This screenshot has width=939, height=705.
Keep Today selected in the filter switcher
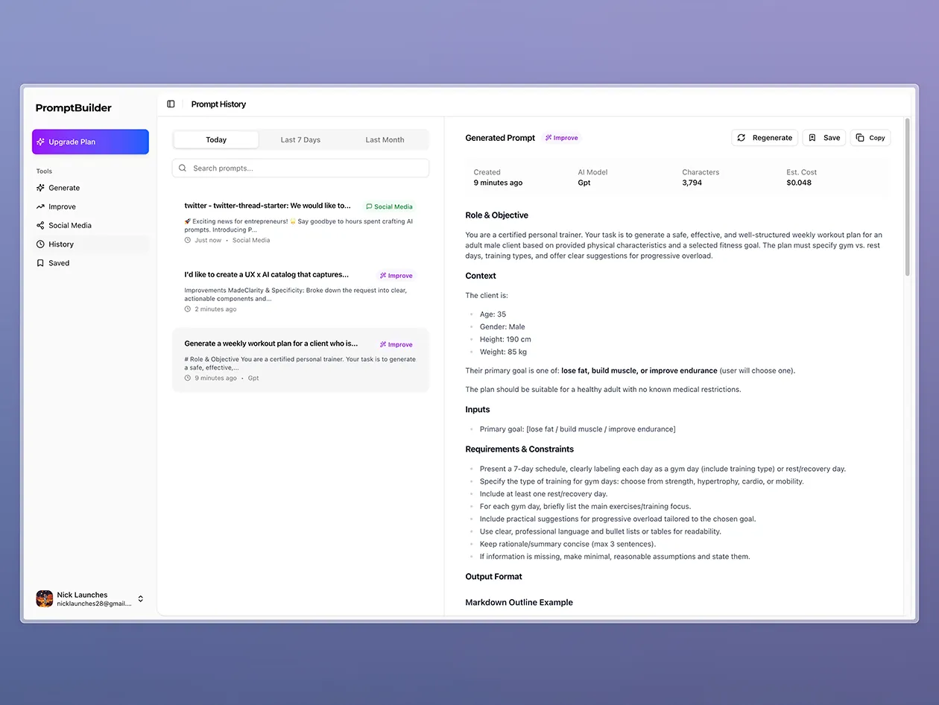[x=215, y=139]
